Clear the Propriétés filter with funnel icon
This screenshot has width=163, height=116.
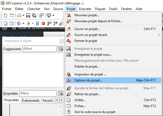(61, 94)
